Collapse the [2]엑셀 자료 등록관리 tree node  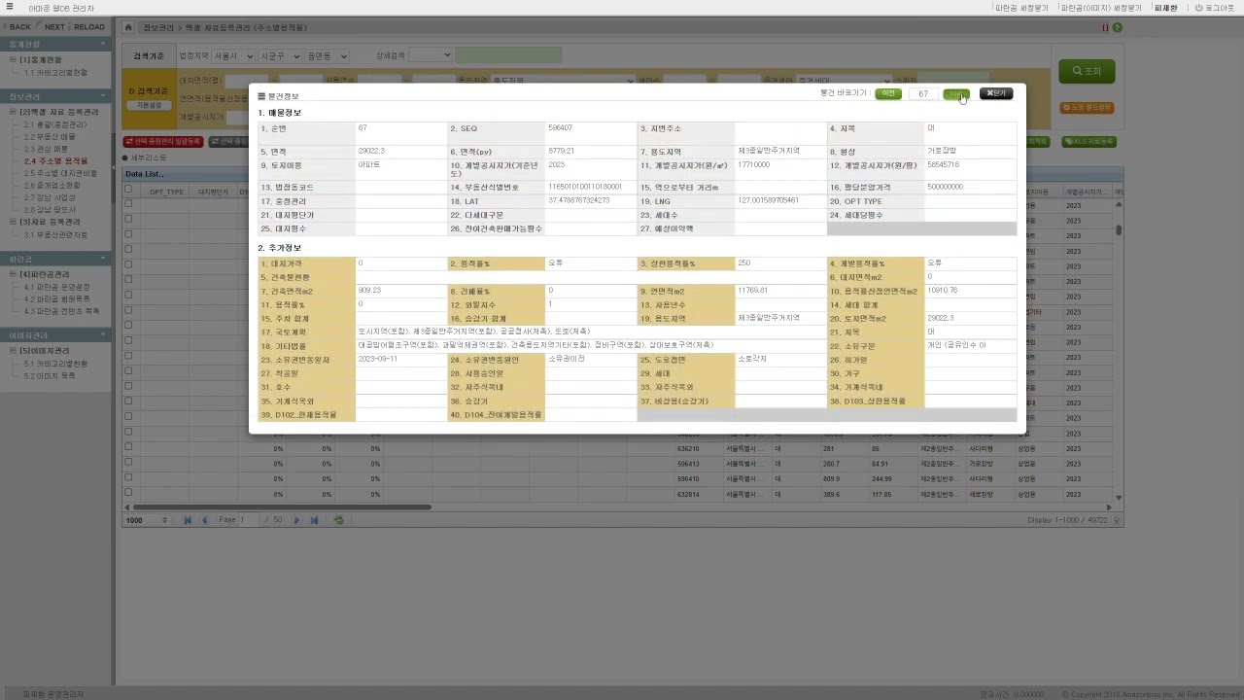pos(14,112)
